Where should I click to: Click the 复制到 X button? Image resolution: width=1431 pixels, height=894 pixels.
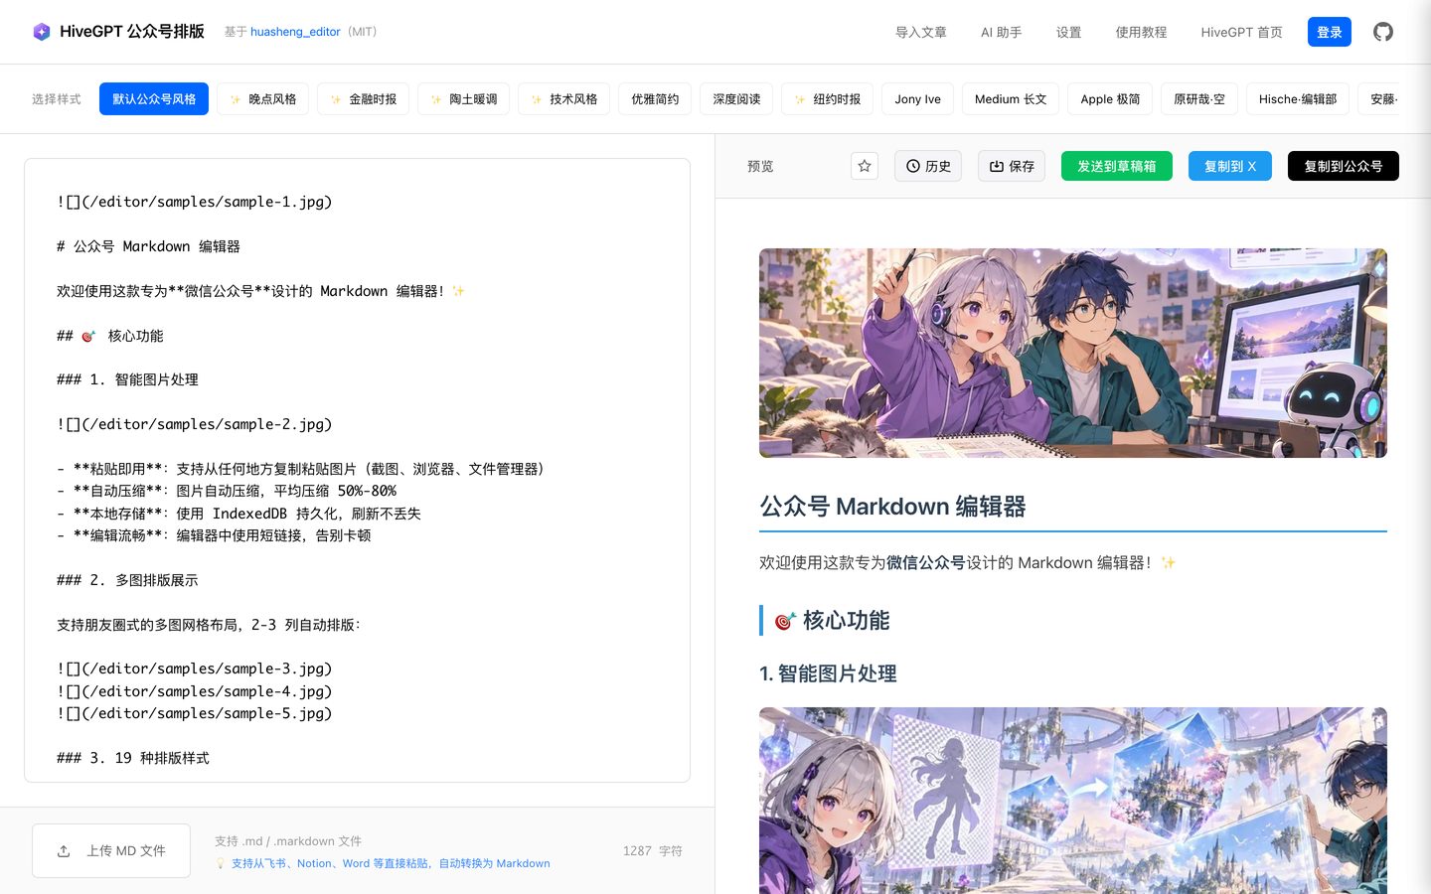1230,166
